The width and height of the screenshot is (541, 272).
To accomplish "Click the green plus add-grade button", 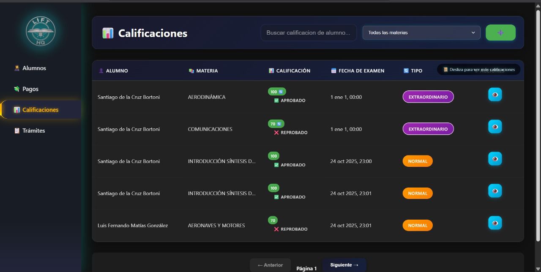I will [x=500, y=33].
